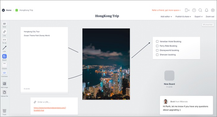The width and height of the screenshot is (217, 117).
Task: Click the HongKong Trip breadcrumb
Action: pyautogui.click(x=26, y=10)
